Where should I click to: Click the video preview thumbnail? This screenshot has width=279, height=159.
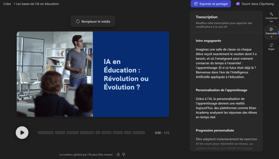pos(93,74)
